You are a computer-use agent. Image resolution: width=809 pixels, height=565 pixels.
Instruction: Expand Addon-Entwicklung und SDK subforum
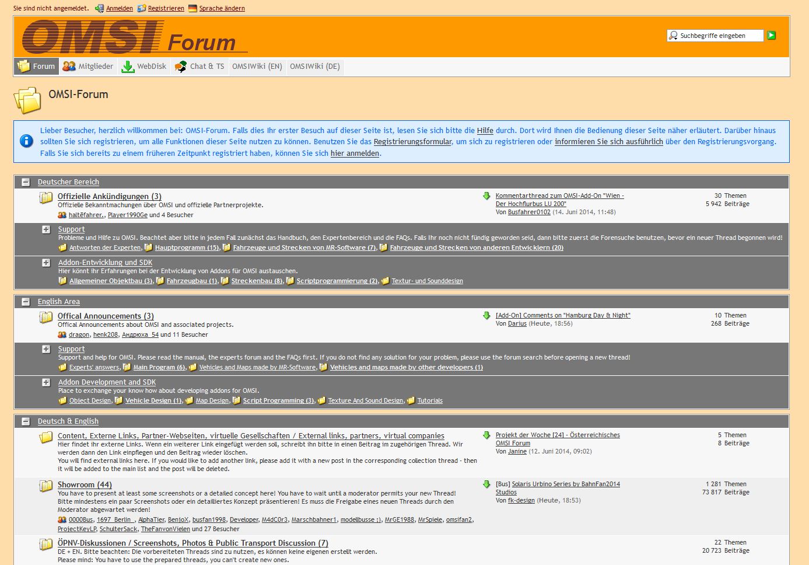point(46,263)
